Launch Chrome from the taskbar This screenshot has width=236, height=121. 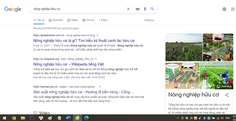[x=14, y=118]
